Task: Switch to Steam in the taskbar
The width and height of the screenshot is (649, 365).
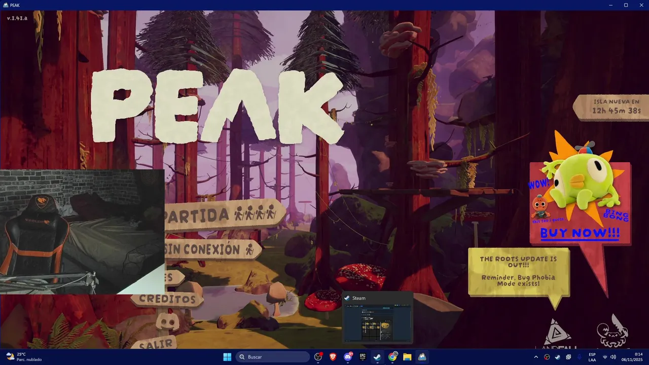Action: (378, 357)
